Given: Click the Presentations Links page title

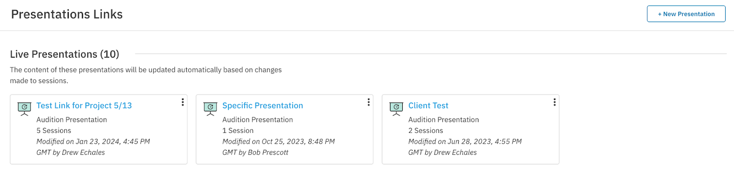Looking at the screenshot, I should 67,14.
